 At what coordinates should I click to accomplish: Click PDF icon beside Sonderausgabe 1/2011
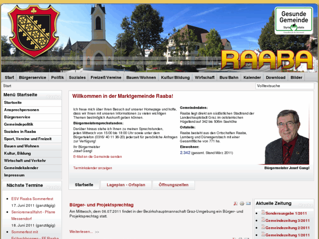[x=263, y=213]
